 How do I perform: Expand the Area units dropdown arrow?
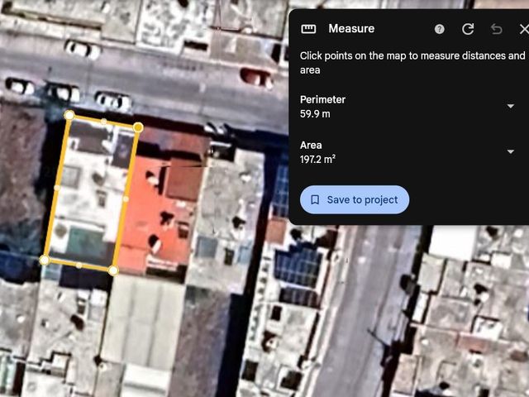511,151
